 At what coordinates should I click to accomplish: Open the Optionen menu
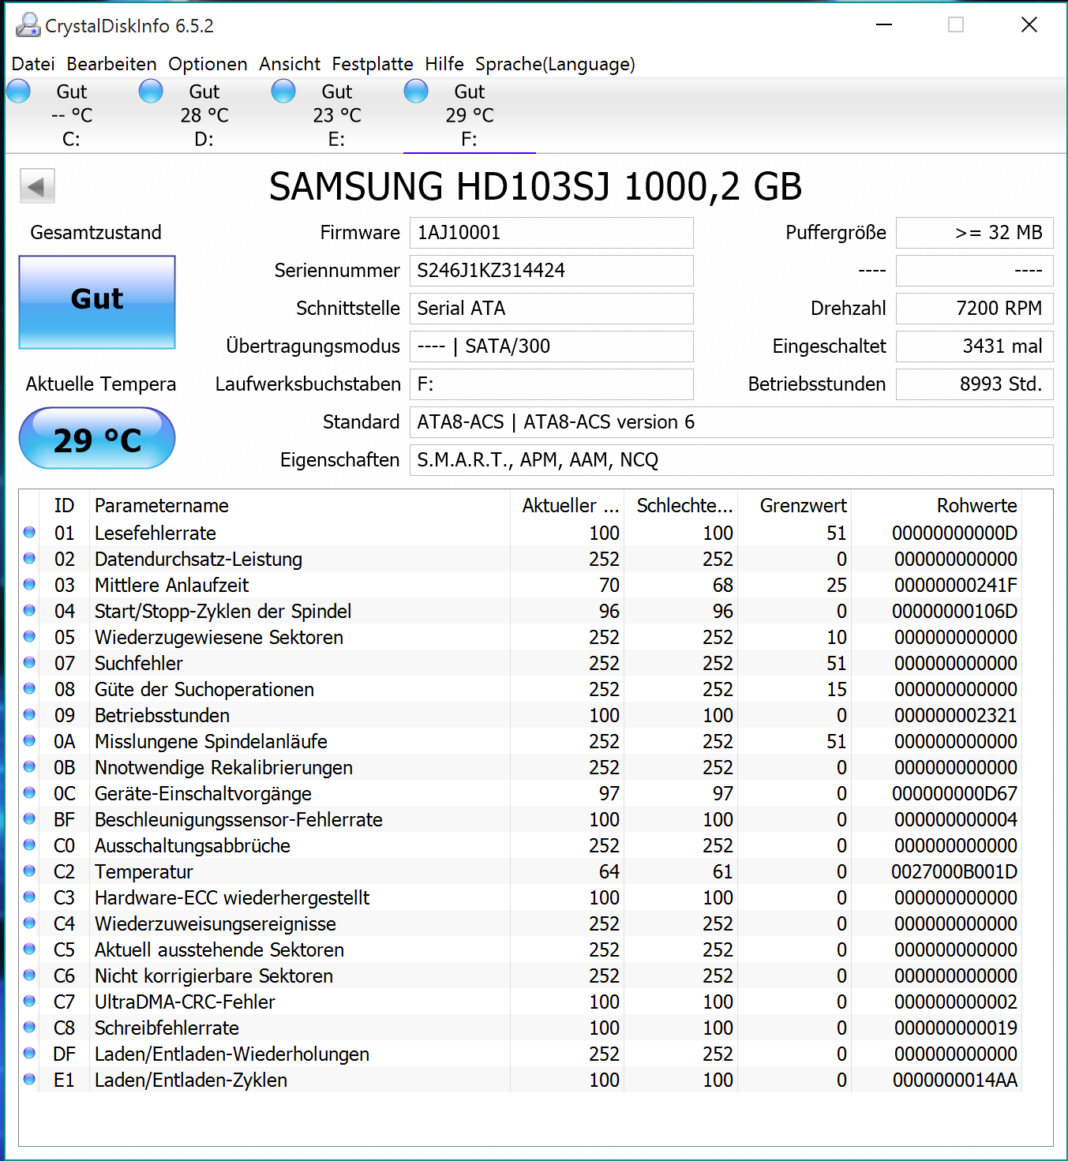208,64
